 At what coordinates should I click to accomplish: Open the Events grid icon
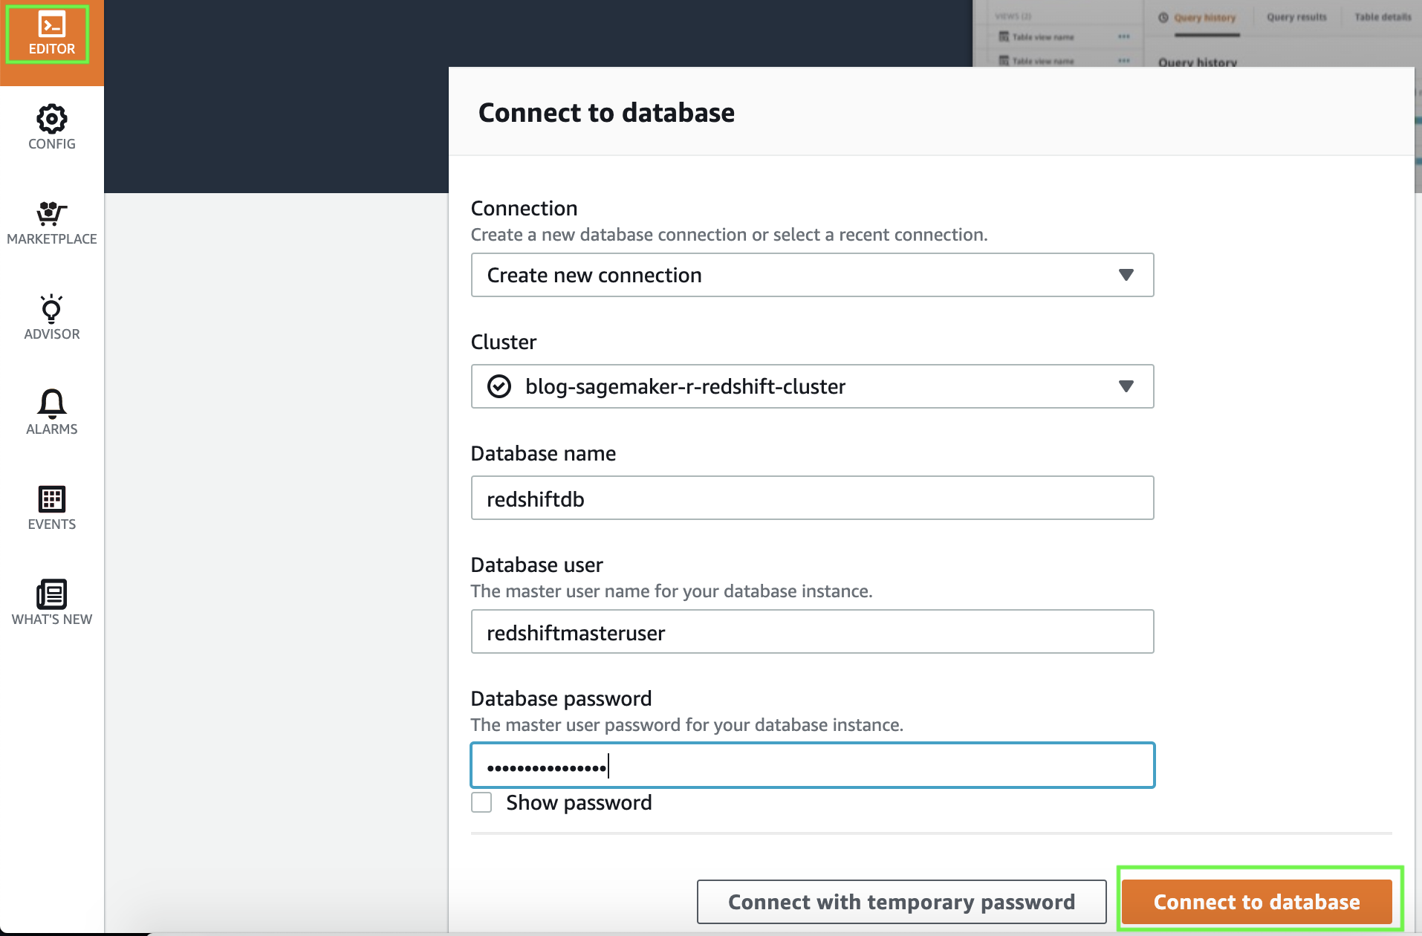[x=51, y=508]
